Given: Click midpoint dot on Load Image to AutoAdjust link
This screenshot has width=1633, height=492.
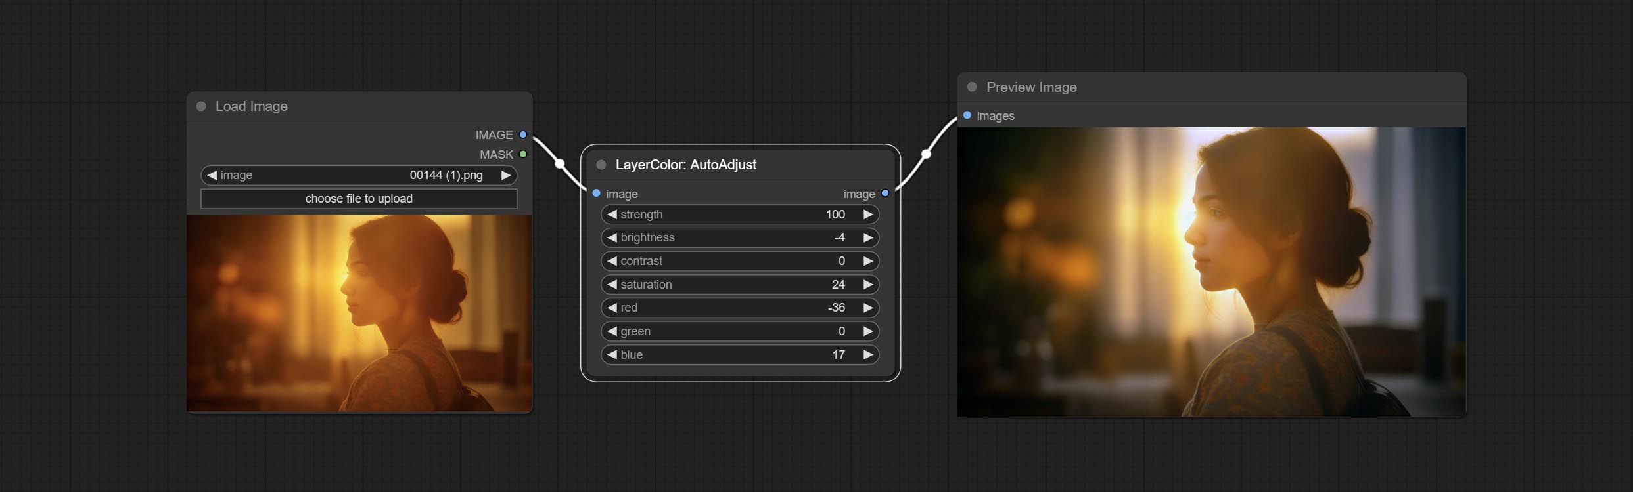Looking at the screenshot, I should [x=560, y=163].
